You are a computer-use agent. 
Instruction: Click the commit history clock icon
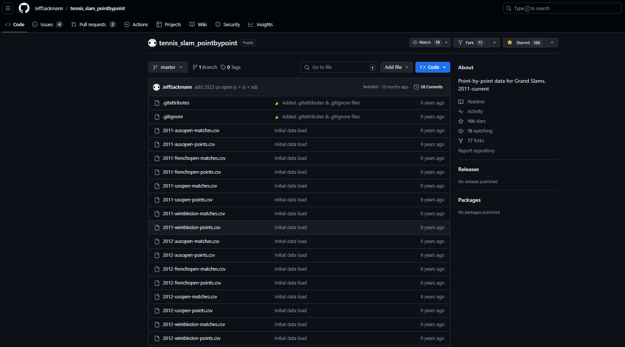coord(416,87)
